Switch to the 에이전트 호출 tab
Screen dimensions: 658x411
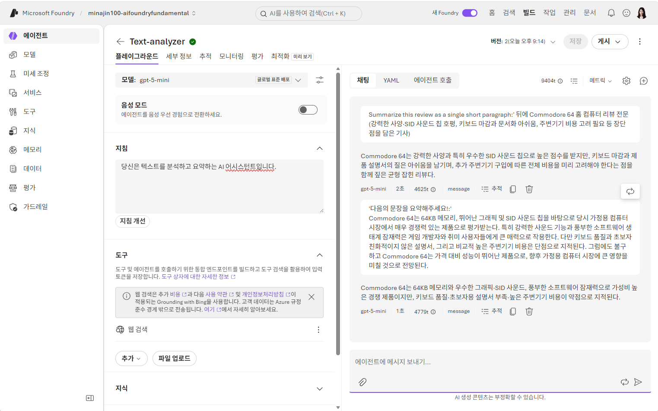click(432, 80)
